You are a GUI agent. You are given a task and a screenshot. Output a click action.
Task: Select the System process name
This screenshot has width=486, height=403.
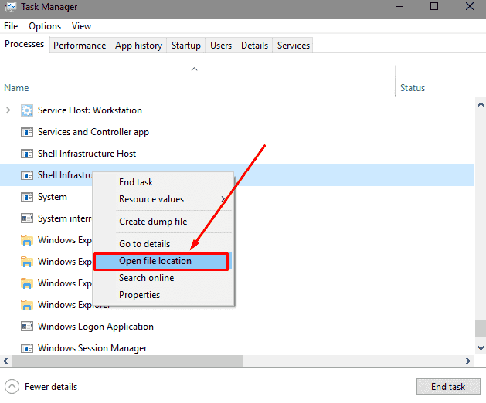(53, 197)
